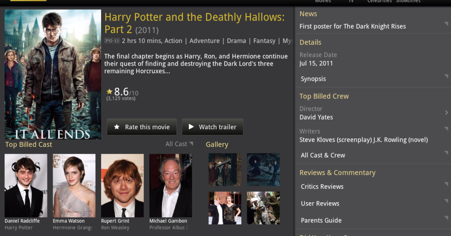The height and width of the screenshot is (236, 451).
Task: Expand the Synopsis row arrow
Action: (446, 77)
